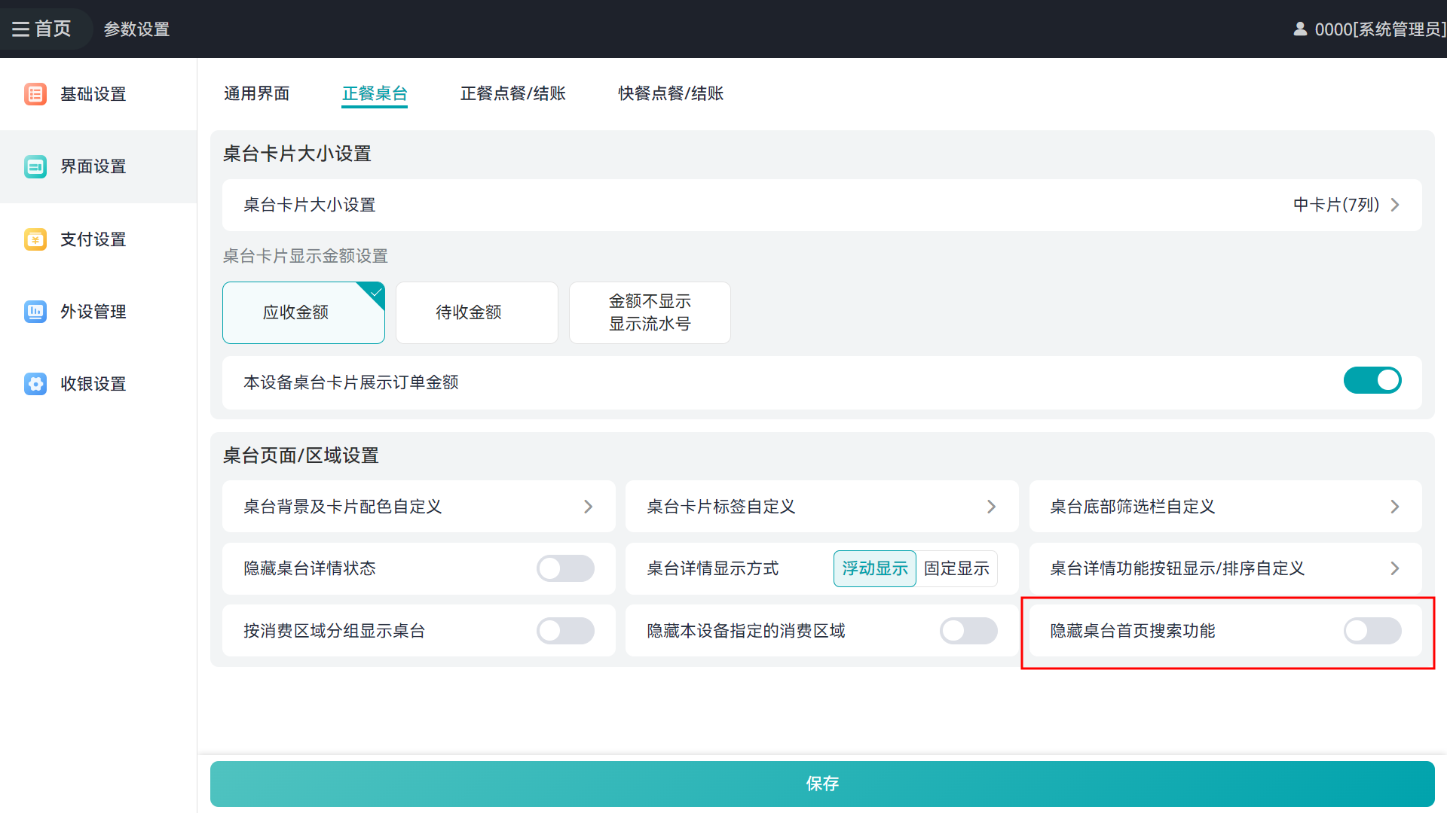Open 基础设置 in the sidebar
This screenshot has width=1447, height=813.
tap(98, 94)
